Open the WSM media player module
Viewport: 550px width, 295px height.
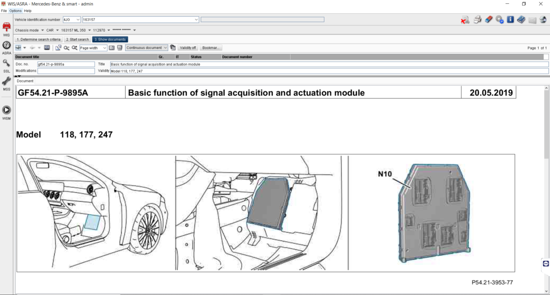[6, 112]
